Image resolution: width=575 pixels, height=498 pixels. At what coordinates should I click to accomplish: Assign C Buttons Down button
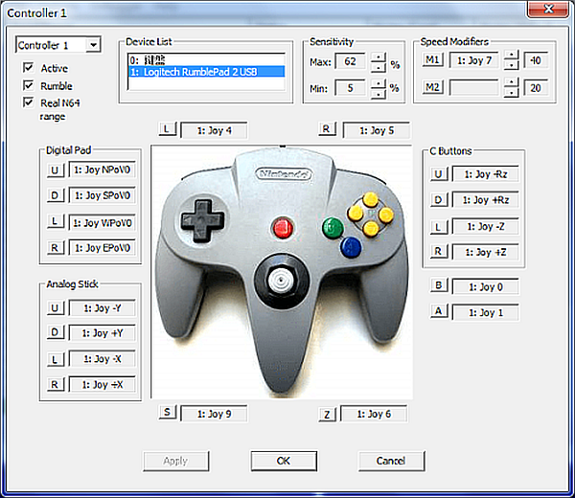[x=439, y=200]
